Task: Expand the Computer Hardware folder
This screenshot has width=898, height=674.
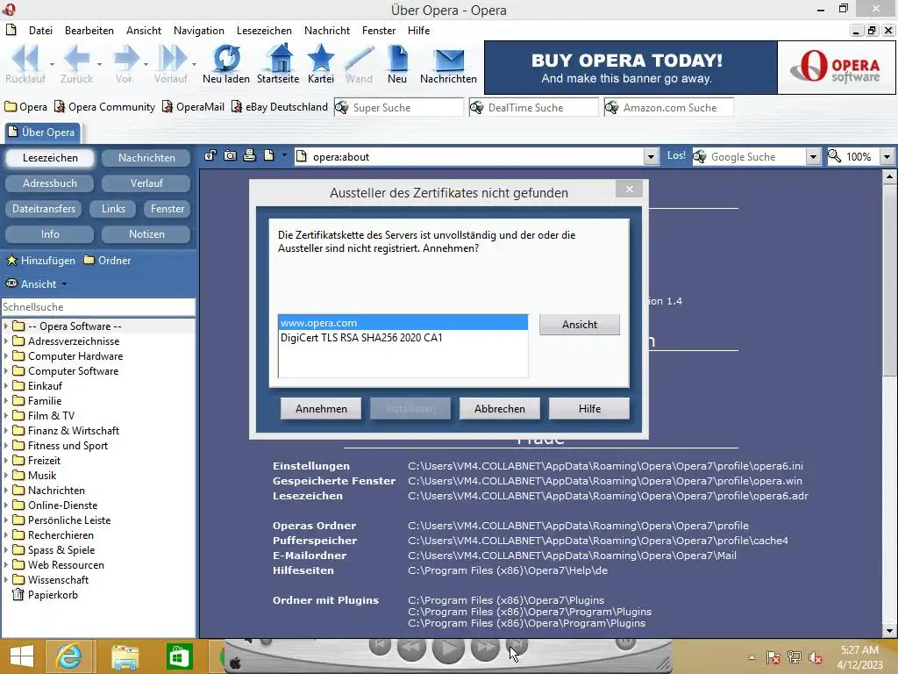Action: pos(6,356)
